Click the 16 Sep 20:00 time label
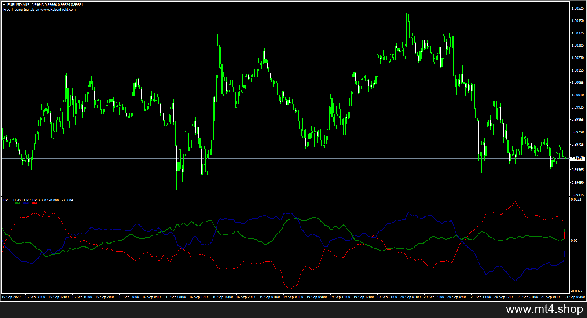Viewport: 587px width, 318px height. click(x=246, y=297)
